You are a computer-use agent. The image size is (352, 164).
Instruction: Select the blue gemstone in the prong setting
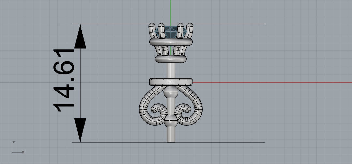point(171,32)
